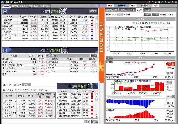The image size is (178, 124).
Task: Click the round icon under 특징주 refresh
Action: pos(97,94)
